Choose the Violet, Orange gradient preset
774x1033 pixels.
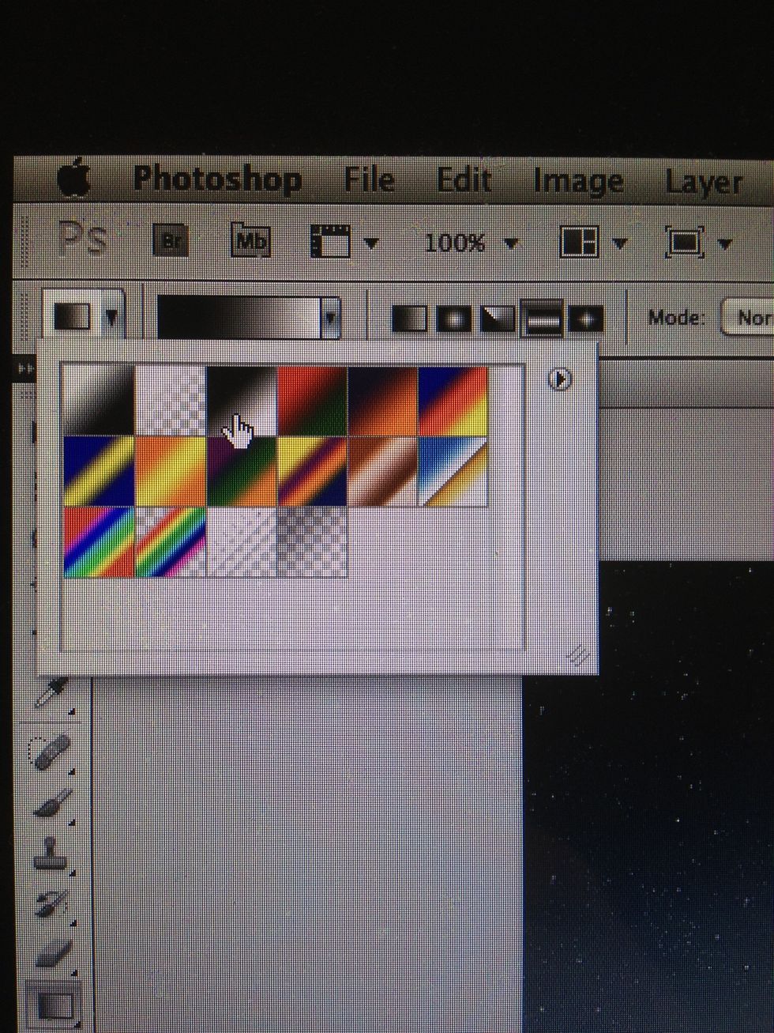[x=382, y=401]
